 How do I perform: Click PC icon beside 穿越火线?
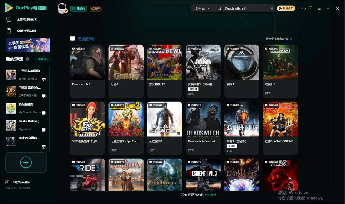43,147
